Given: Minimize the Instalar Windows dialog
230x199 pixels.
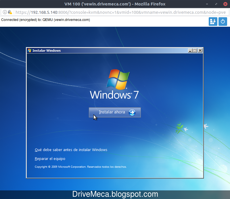Looking at the screenshot, I should tap(190, 51).
